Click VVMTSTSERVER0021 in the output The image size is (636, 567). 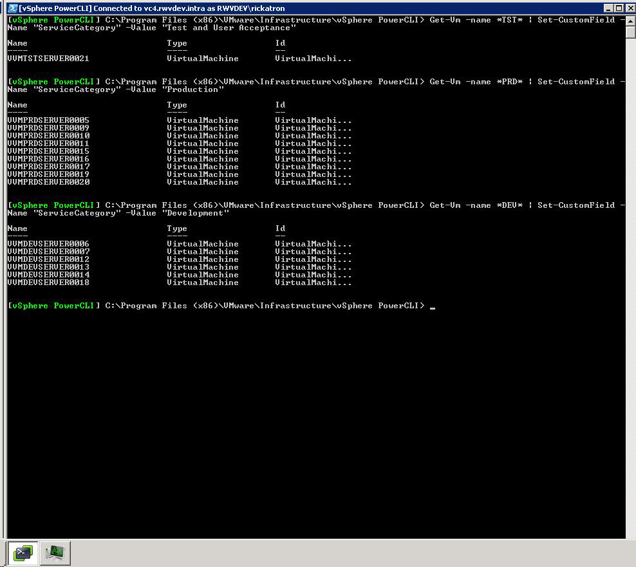[48, 59]
